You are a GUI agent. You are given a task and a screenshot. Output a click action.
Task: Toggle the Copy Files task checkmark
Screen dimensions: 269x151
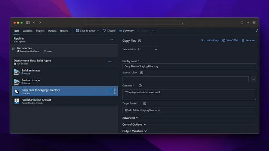pyautogui.click(x=111, y=90)
